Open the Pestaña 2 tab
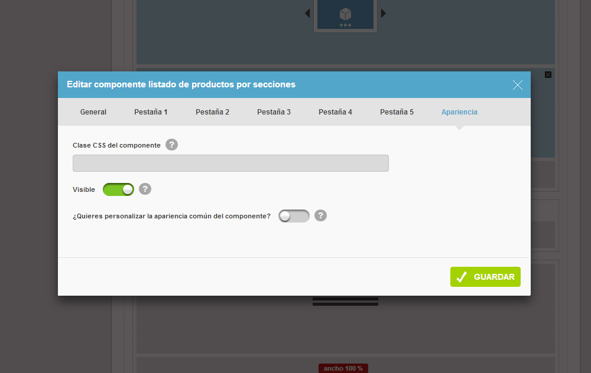Viewport: 591px width, 373px height. [x=212, y=112]
